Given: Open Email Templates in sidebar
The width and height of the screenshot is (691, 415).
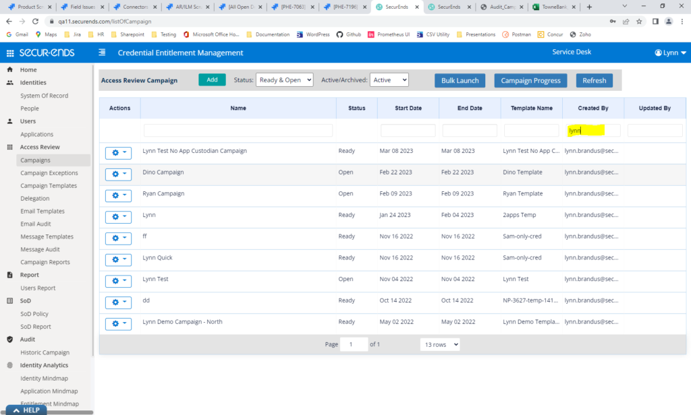Looking at the screenshot, I should pyautogui.click(x=43, y=212).
